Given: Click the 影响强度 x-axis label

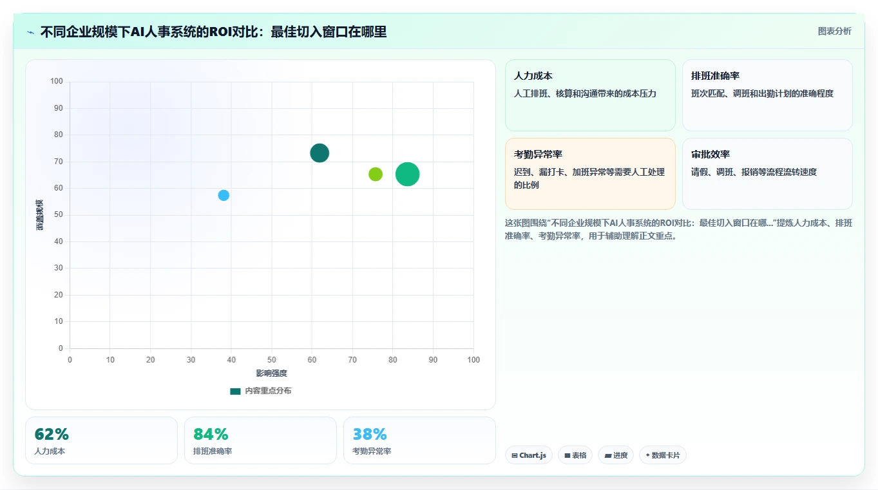Looking at the screenshot, I should (271, 373).
